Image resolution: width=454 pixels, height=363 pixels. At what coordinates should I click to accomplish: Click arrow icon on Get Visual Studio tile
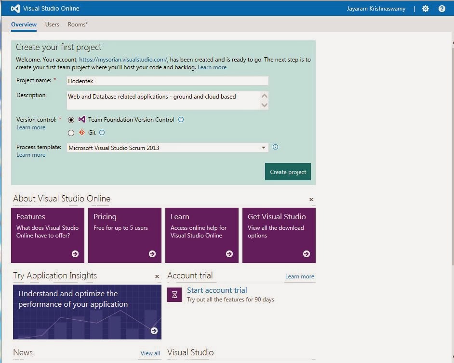coord(307,253)
